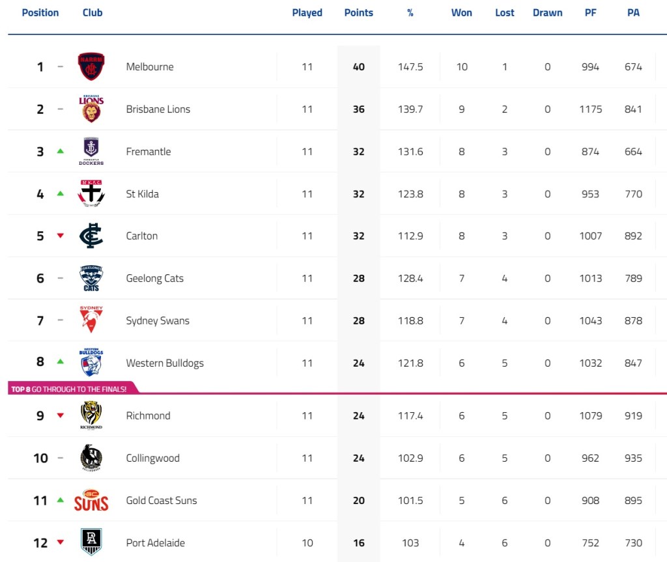The image size is (667, 562).
Task: Open the Richmond team name link
Action: point(148,415)
